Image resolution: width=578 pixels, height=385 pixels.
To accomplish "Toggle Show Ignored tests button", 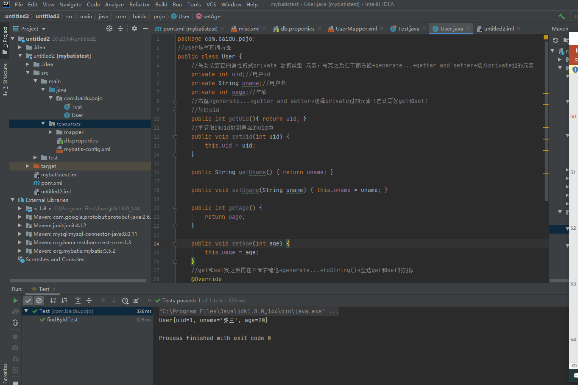I will [39, 301].
